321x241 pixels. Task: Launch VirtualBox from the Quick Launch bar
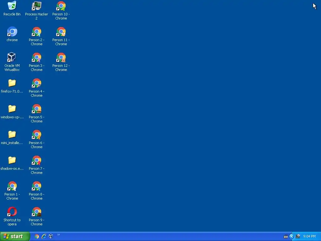point(51,236)
